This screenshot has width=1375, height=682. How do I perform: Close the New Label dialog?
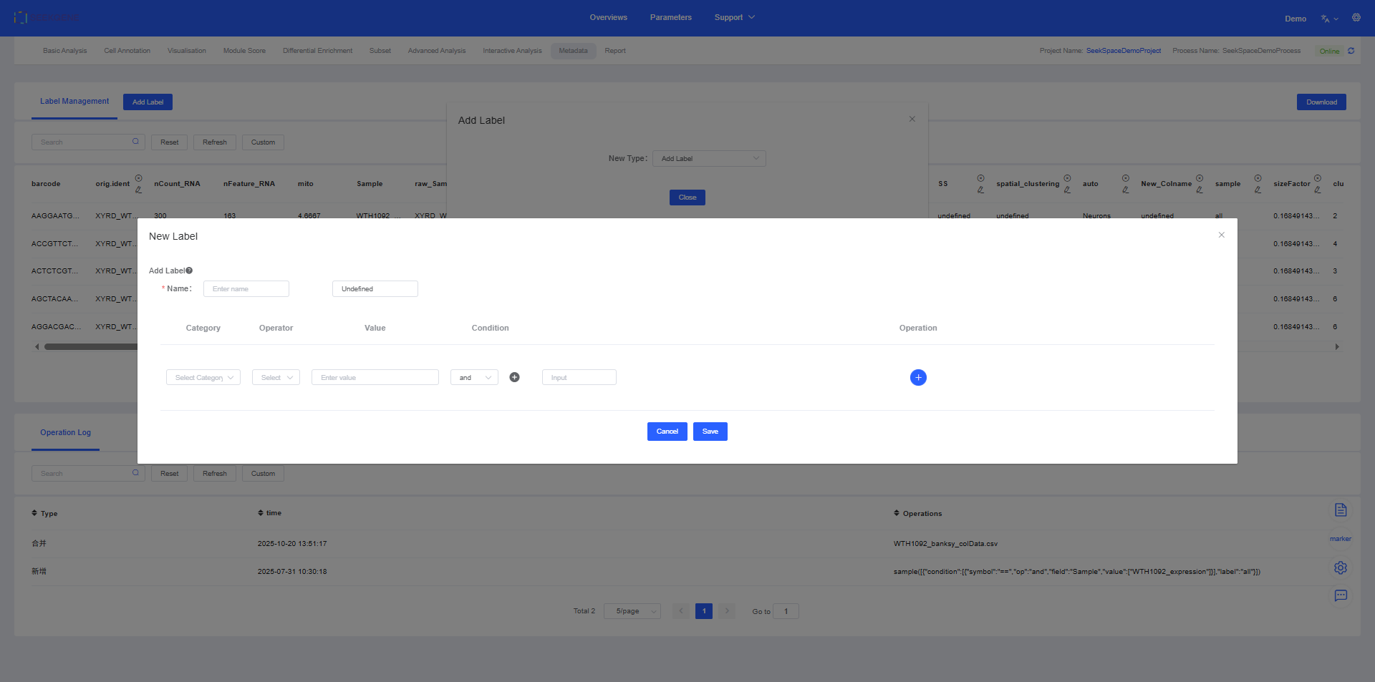(x=1221, y=235)
